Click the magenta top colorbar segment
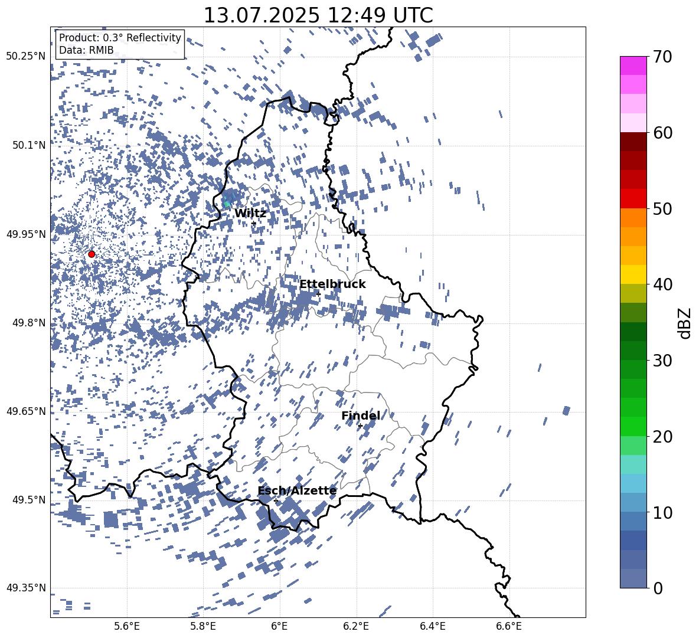Image resolution: width=699 pixels, height=638 pixels. 633,66
